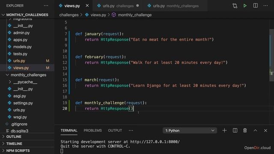
Task: Click the february function name
Action: click(94, 57)
